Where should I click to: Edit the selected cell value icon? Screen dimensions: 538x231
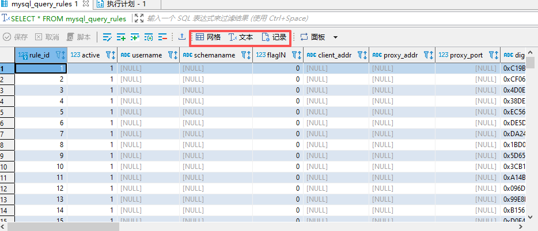coord(107,37)
